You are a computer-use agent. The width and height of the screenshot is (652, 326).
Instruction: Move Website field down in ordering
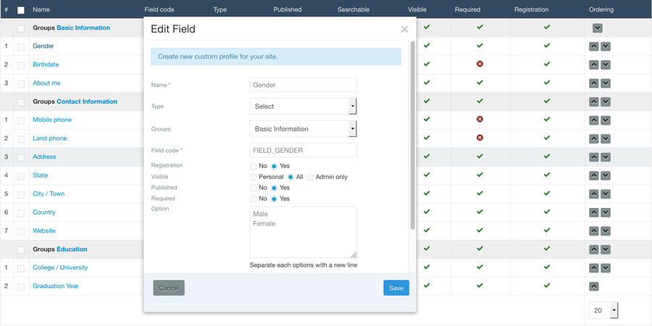coord(606,231)
